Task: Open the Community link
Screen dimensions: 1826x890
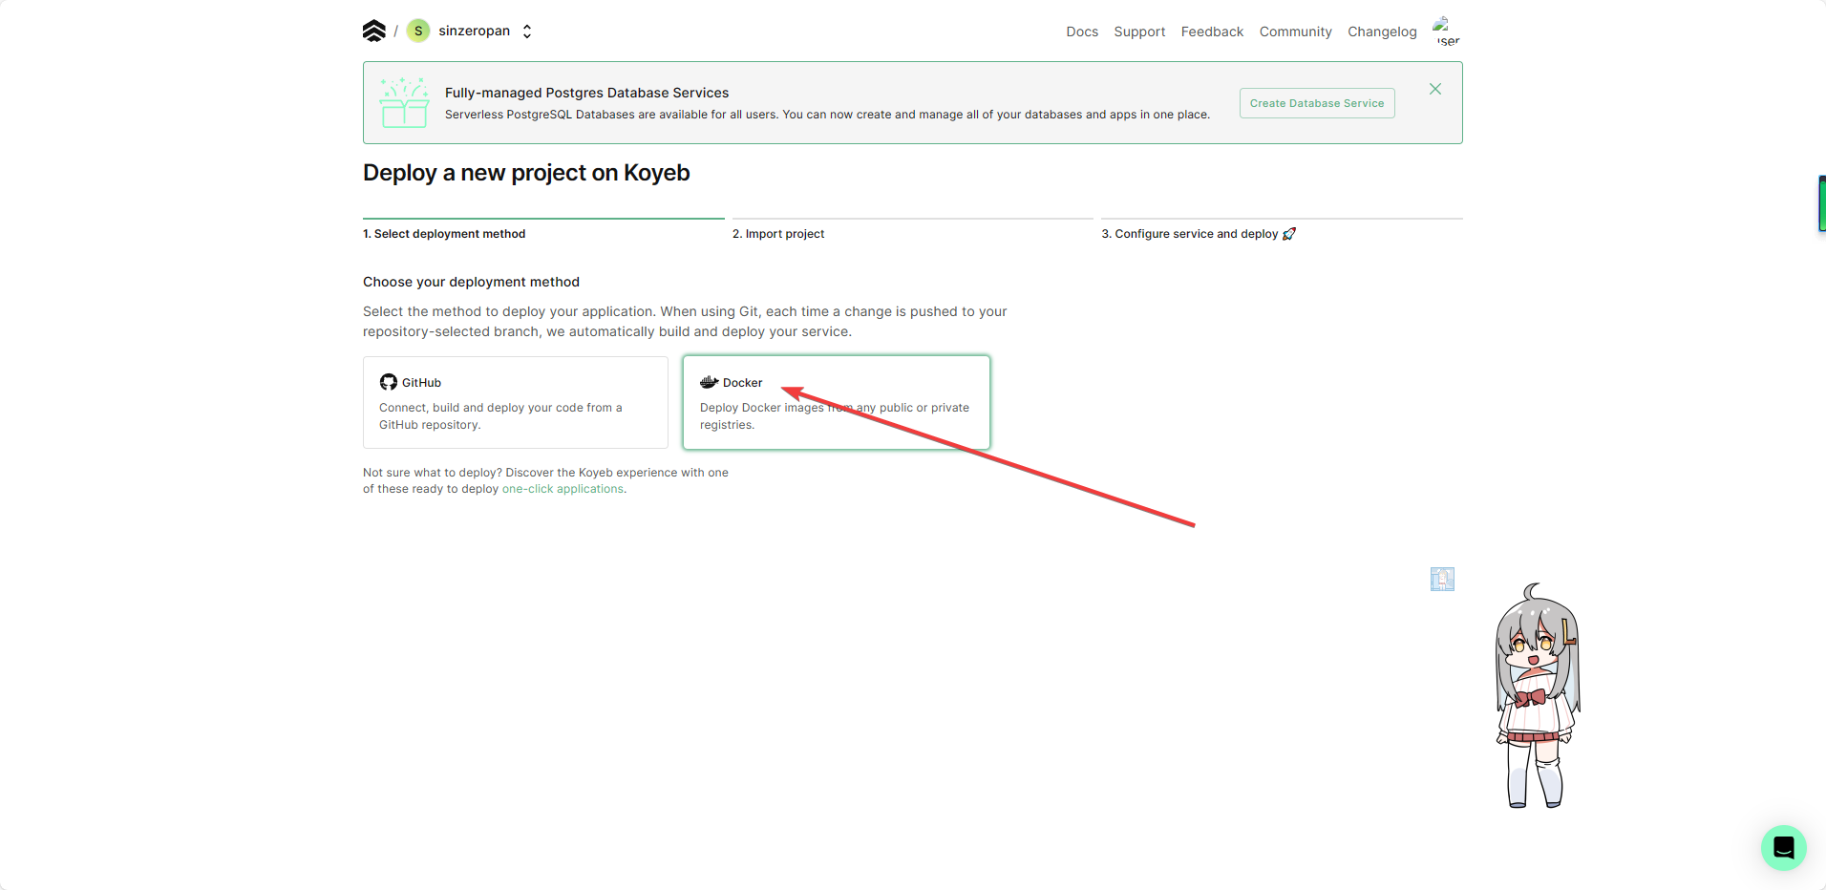Action: tap(1295, 32)
